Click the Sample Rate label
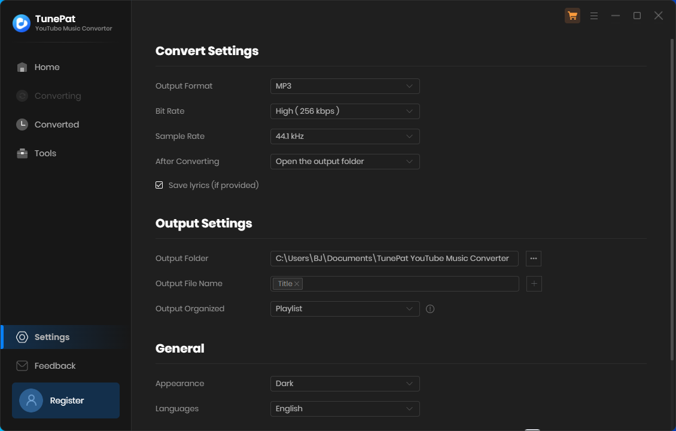The image size is (676, 431). click(x=180, y=136)
